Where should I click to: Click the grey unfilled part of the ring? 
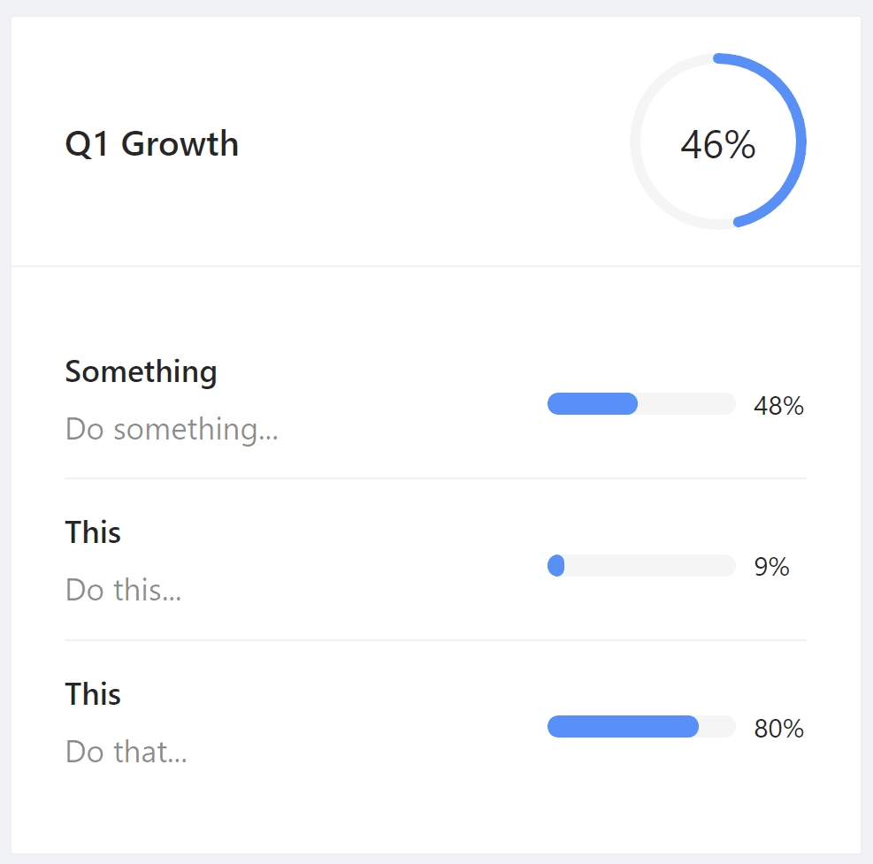click(x=636, y=141)
